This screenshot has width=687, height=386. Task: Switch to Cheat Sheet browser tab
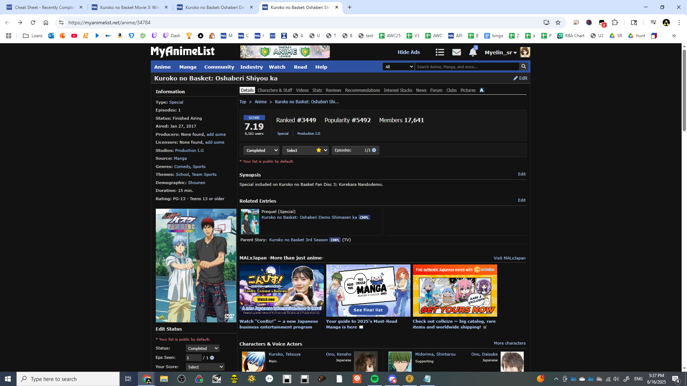pyautogui.click(x=44, y=7)
